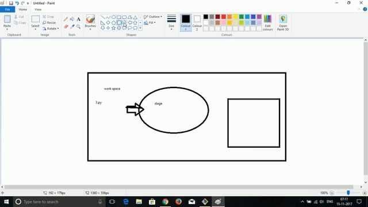
Task: Choose the straight Line shape
Action: 103,17
